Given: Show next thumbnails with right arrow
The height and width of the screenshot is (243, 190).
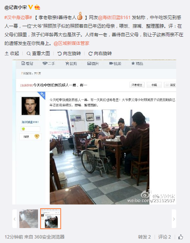Looking at the screenshot, I should pos(174,219).
